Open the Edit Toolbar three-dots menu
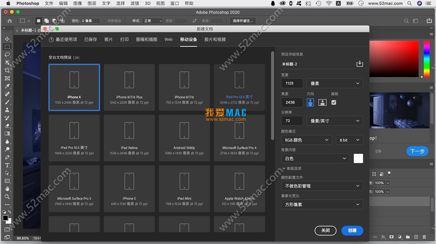 click(7, 205)
